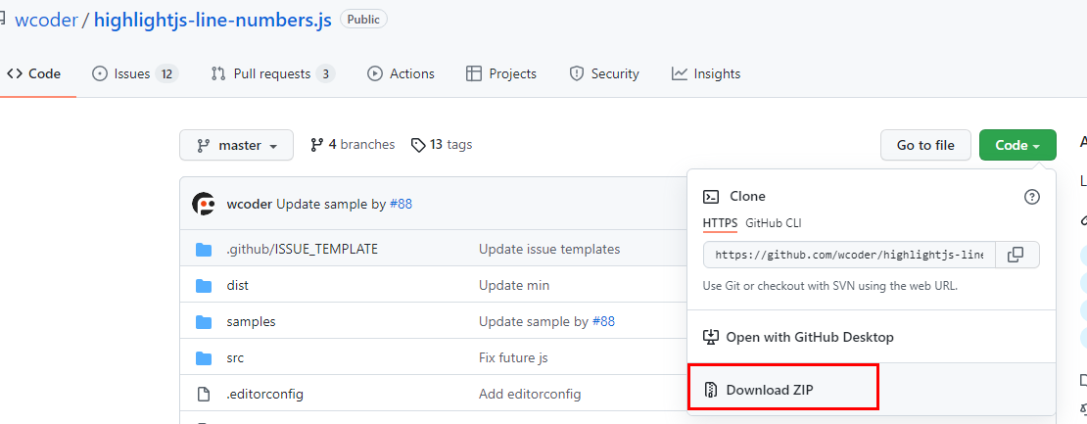Click the Pull requests count badge 3

point(325,73)
